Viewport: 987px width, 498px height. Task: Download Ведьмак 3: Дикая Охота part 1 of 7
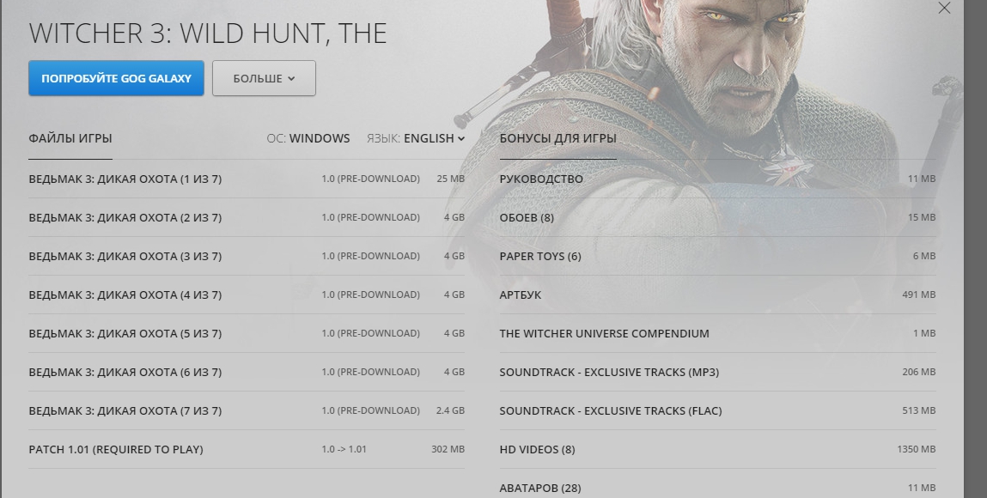(x=125, y=179)
